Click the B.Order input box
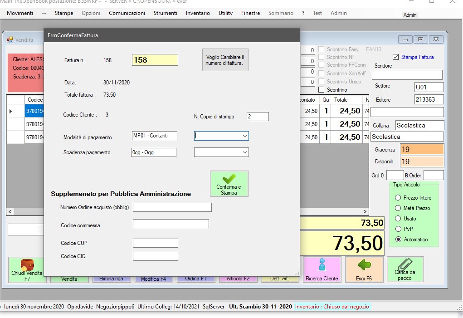The width and height of the screenshot is (463, 318). tap(434, 175)
